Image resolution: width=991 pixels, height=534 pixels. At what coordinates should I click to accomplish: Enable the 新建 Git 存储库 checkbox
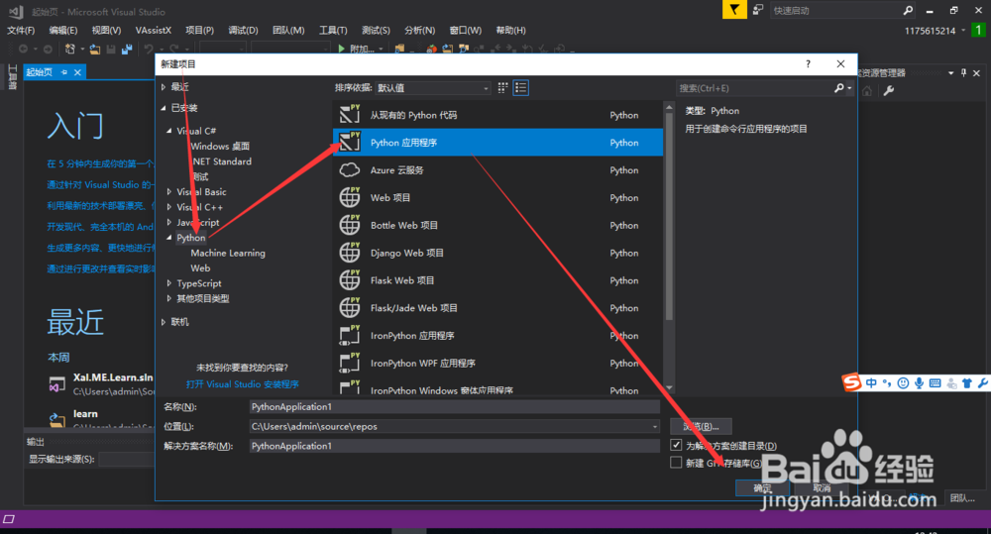[x=676, y=463]
